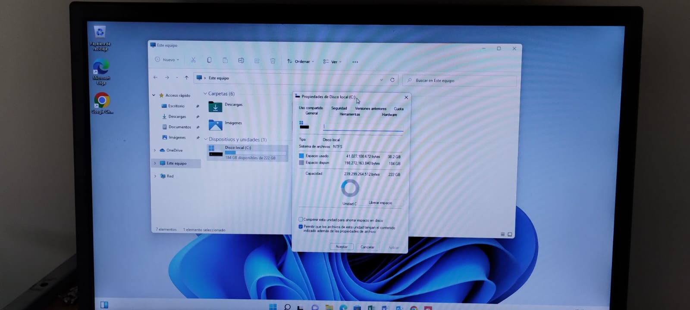The image size is (690, 310).
Task: Open the three-dots more options menu
Action: click(355, 62)
